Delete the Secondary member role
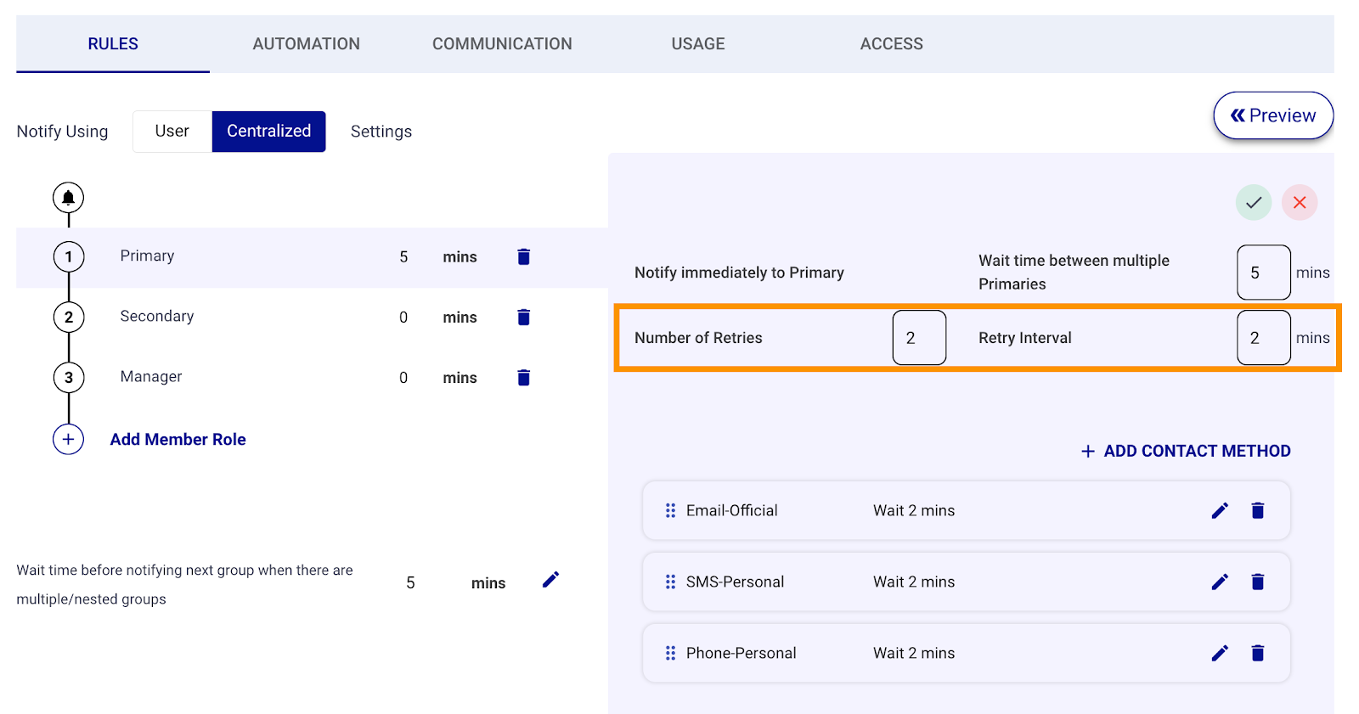The height and width of the screenshot is (714, 1359). coord(523,317)
